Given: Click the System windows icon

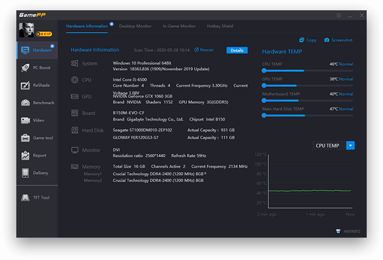Looking at the screenshot, I should [x=75, y=63].
